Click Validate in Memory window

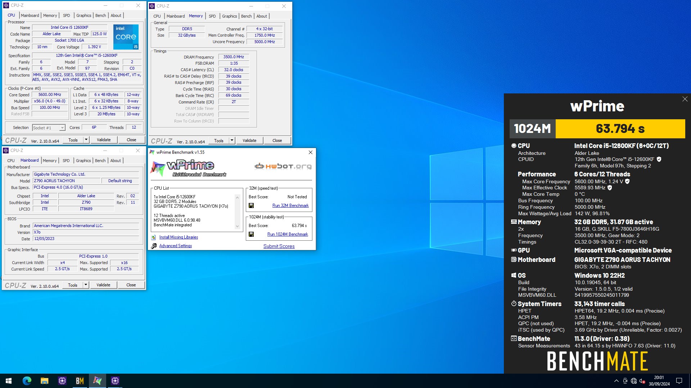[x=249, y=140]
